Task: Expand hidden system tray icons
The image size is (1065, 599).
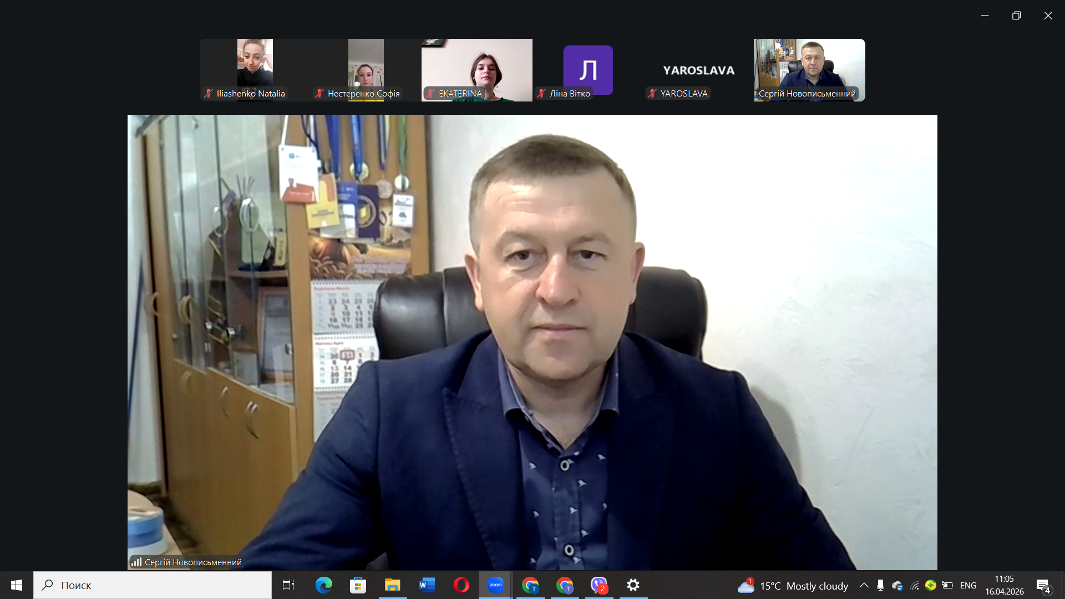Action: (864, 585)
